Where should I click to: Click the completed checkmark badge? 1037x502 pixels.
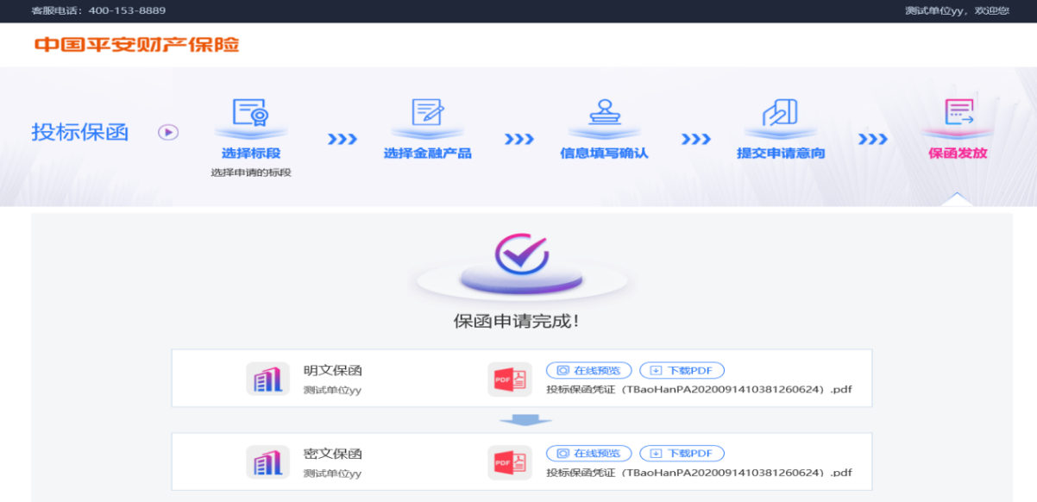(521, 254)
